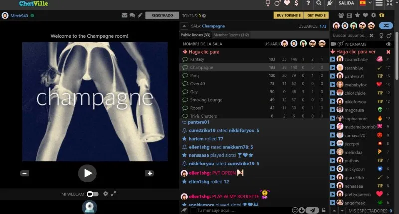Viewport: 399px width, 214px height.
Task: Click the BUY TOKENS $ button
Action: tap(289, 15)
